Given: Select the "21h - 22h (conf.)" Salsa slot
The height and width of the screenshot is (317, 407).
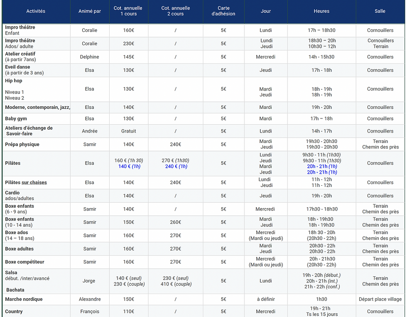Looking at the screenshot, I should tap(322, 287).
